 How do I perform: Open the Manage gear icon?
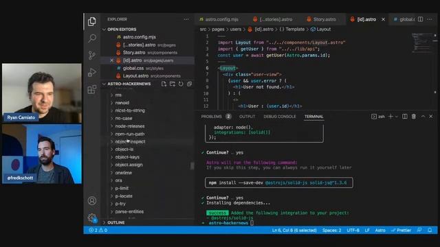92,217
